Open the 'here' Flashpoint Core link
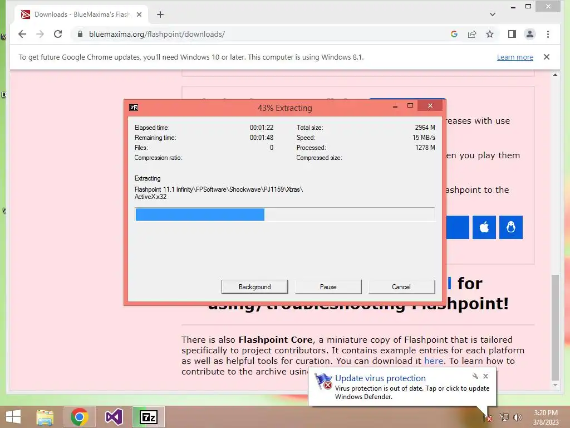Screen dimensions: 570x428 click(433, 361)
